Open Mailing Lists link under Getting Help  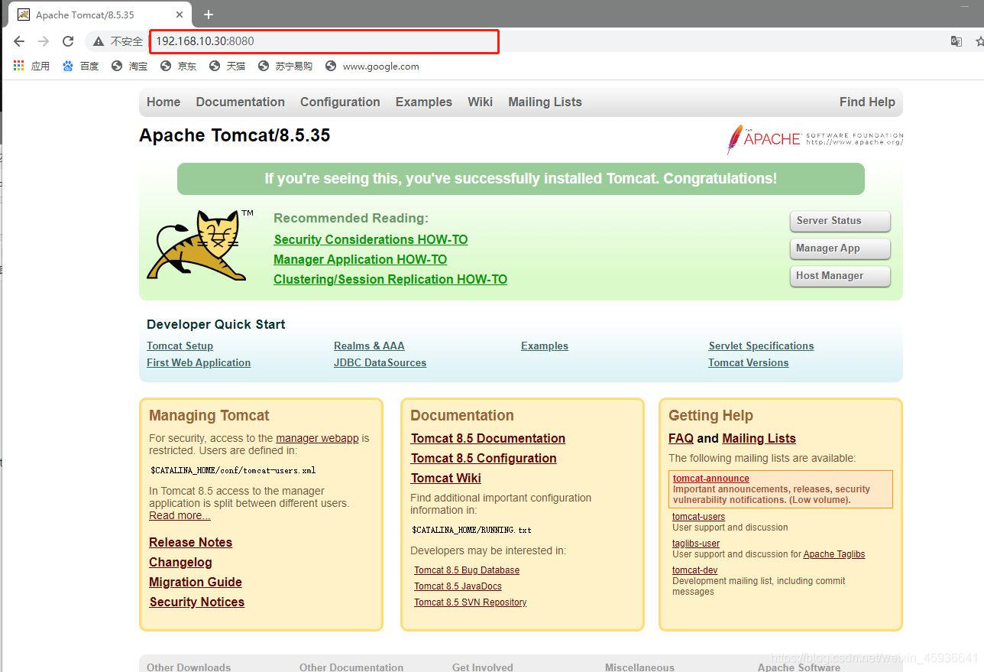(x=759, y=438)
